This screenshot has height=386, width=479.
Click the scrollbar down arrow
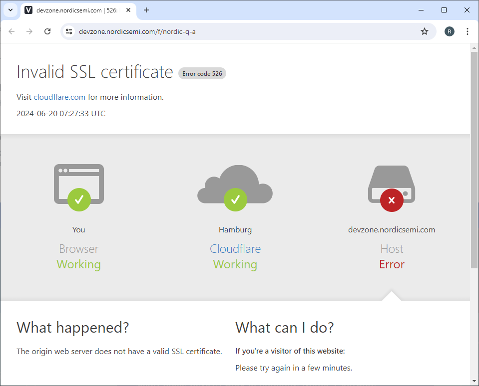coord(474,381)
